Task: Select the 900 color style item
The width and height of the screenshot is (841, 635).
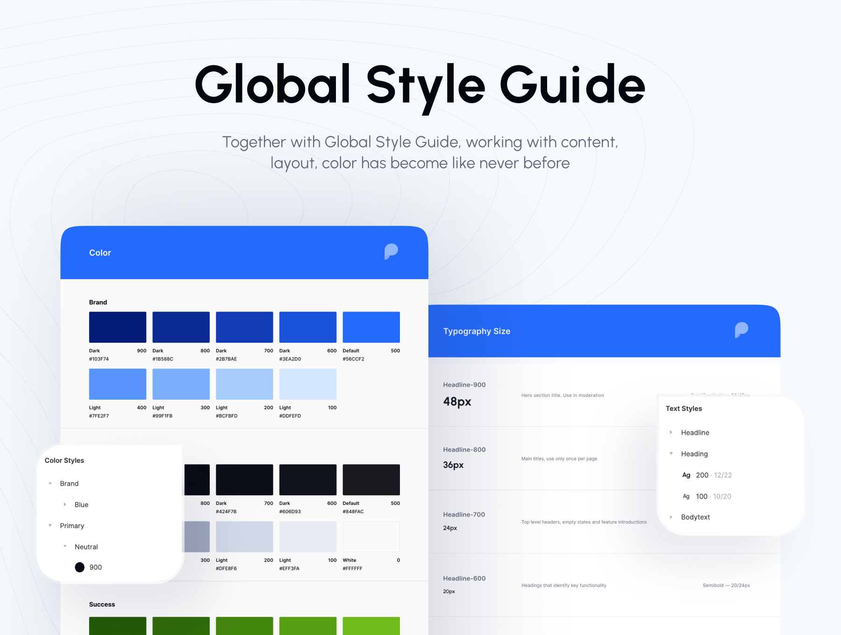Action: click(x=95, y=567)
